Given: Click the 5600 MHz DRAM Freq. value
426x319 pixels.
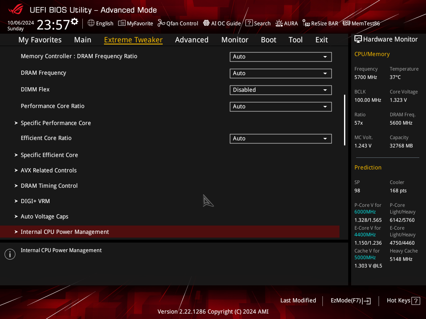Looking at the screenshot, I should [401, 123].
